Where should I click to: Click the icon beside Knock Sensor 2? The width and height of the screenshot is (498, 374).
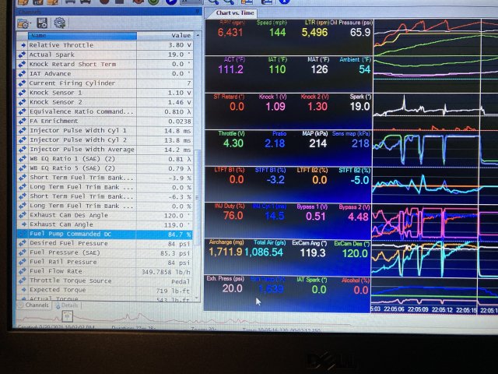tap(23, 102)
